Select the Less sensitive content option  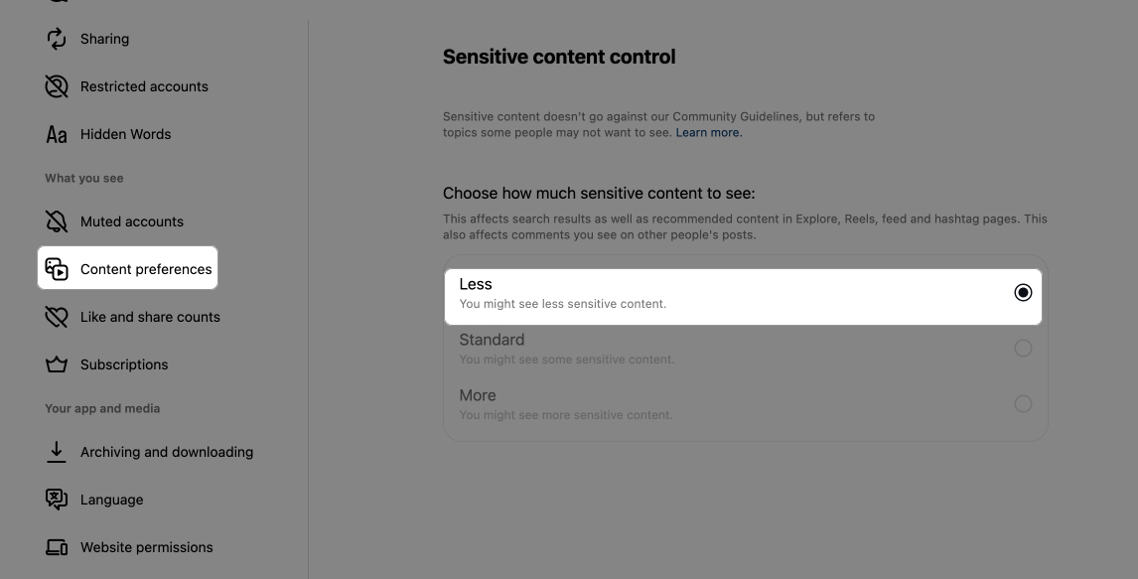[x=1023, y=292]
